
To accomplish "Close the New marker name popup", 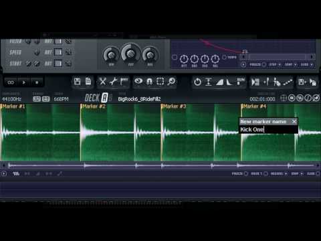I will pyautogui.click(x=294, y=122).
